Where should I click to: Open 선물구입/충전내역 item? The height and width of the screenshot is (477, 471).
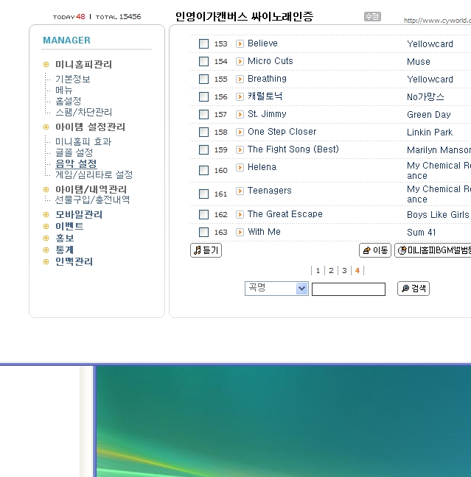pos(92,199)
